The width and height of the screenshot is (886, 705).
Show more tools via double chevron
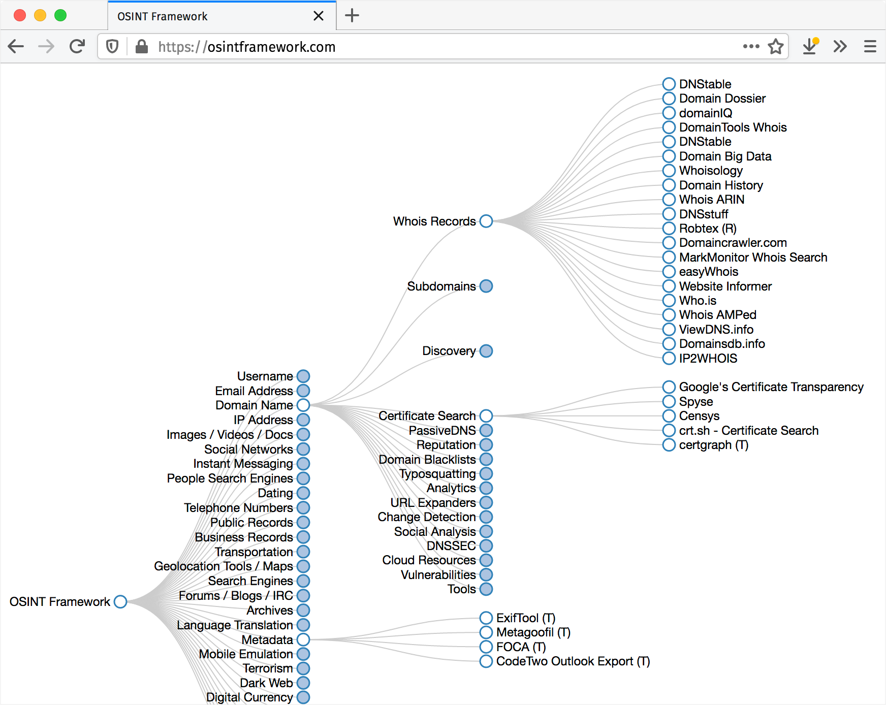click(840, 47)
